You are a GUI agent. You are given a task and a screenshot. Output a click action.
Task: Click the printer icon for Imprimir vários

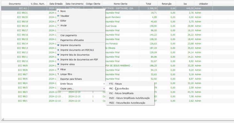click(58, 64)
